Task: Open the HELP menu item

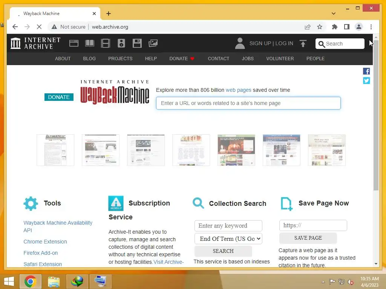Action: (x=151, y=58)
